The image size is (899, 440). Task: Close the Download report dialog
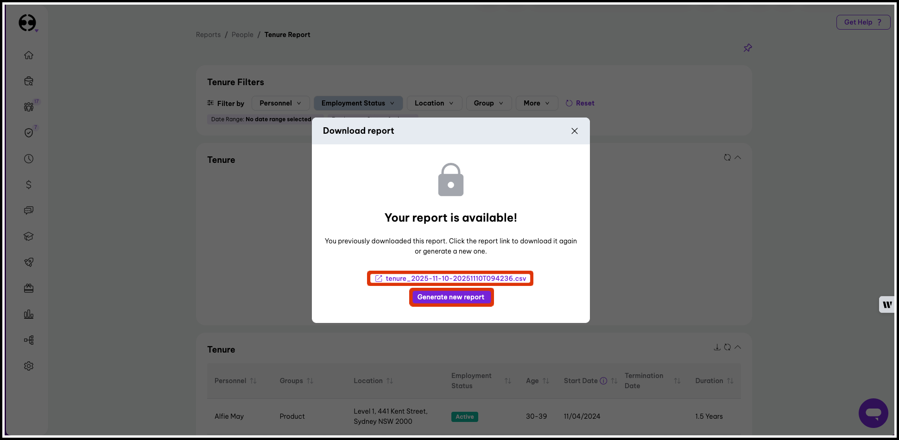pyautogui.click(x=574, y=131)
